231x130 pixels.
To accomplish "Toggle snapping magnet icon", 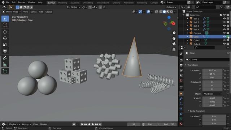I will (90, 7).
